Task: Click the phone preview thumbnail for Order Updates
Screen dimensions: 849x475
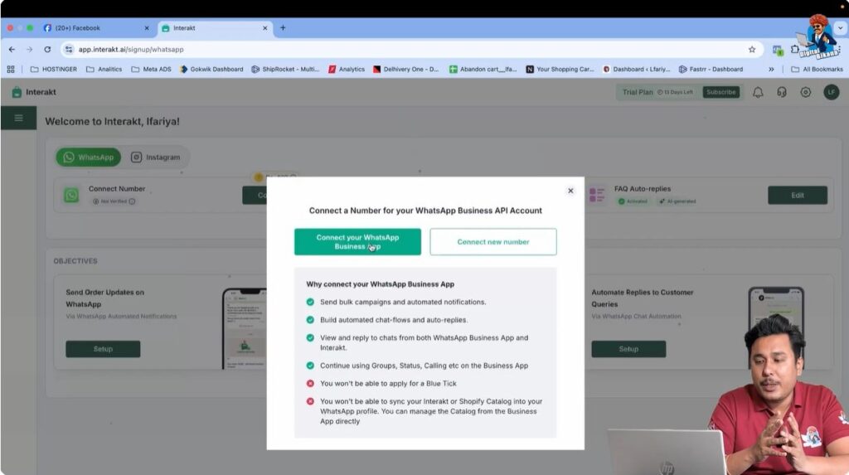Action: coord(245,329)
